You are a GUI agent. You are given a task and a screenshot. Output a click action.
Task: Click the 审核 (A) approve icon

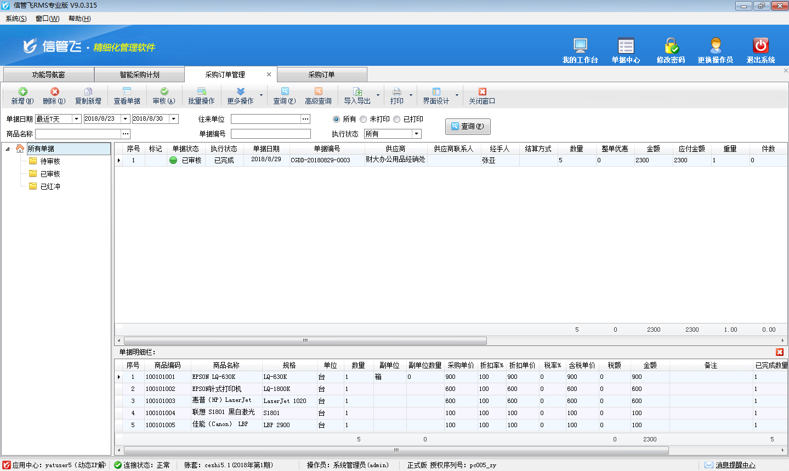tap(164, 92)
